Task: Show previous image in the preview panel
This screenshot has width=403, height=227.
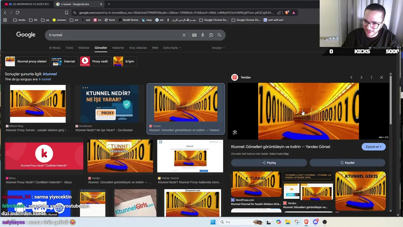Action: 351,77
